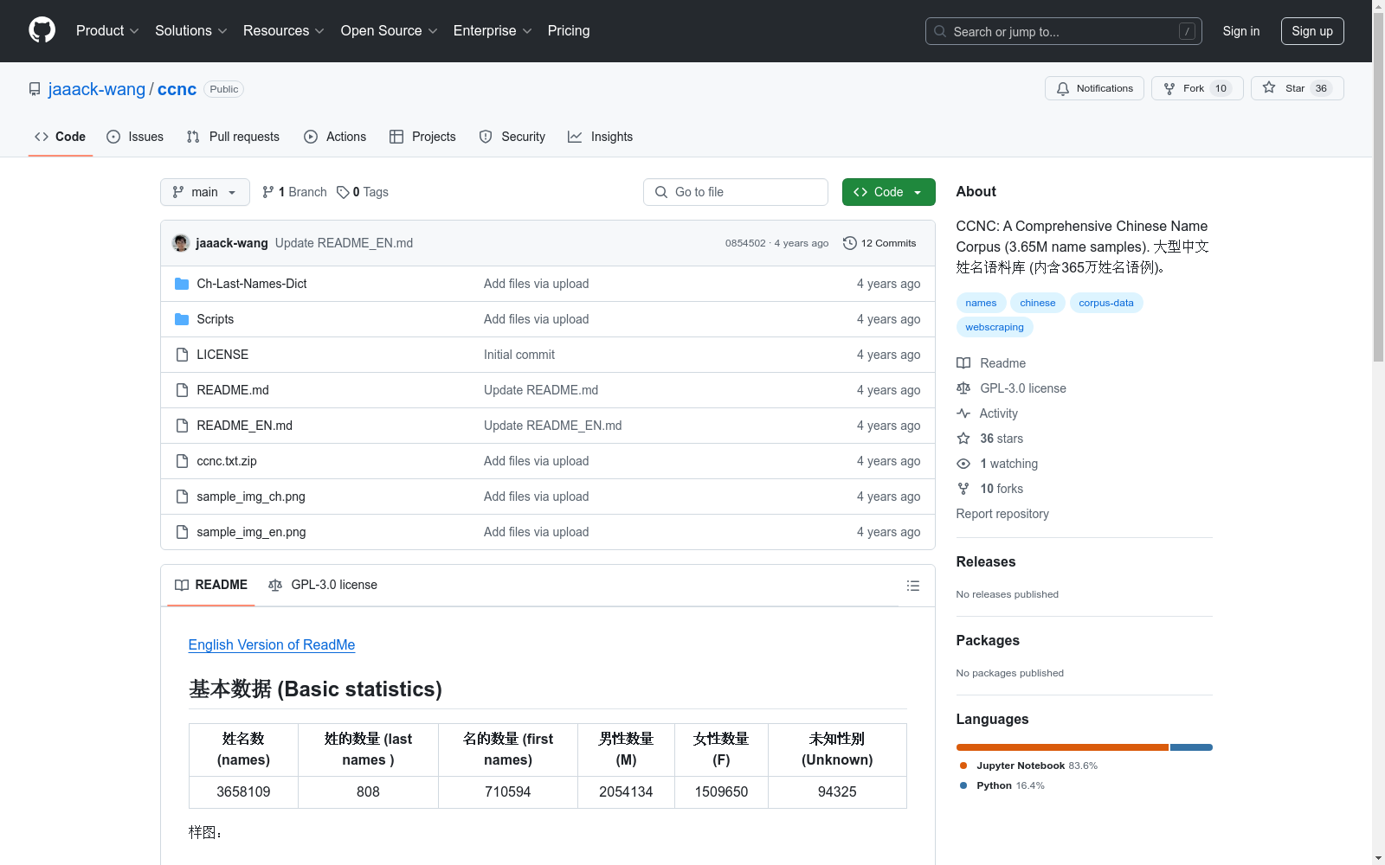Open the GitHub home logo
The image size is (1385, 865).
click(x=42, y=30)
